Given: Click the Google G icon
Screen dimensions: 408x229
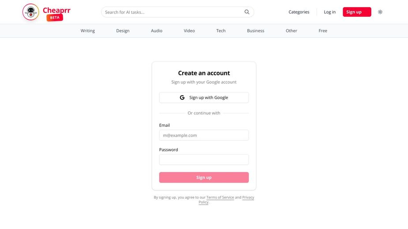Looking at the screenshot, I should [x=182, y=98].
